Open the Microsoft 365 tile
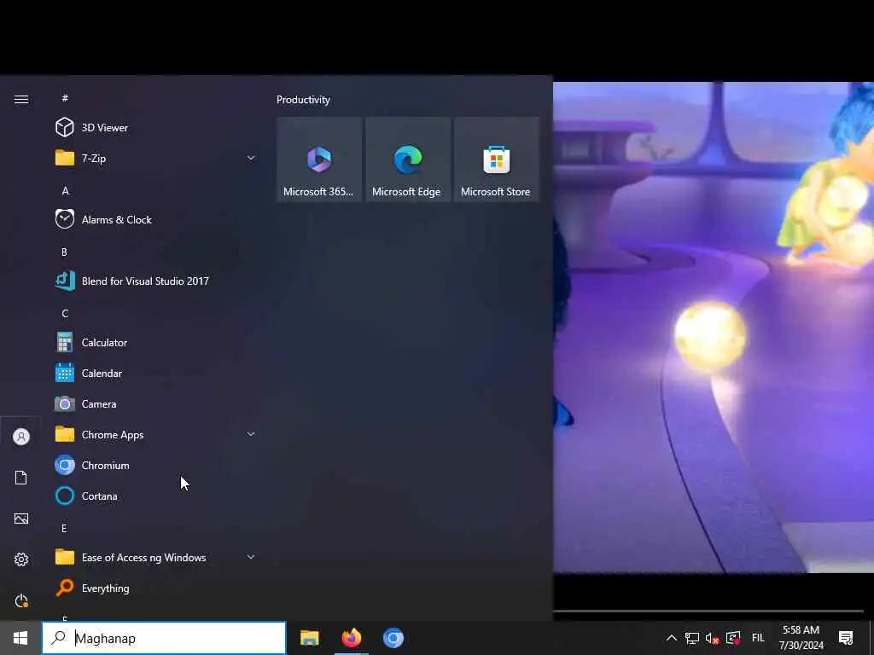 coord(319,159)
